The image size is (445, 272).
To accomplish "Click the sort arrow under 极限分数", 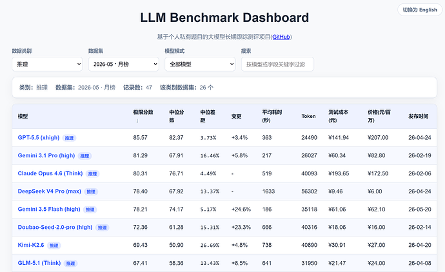I will click(137, 121).
